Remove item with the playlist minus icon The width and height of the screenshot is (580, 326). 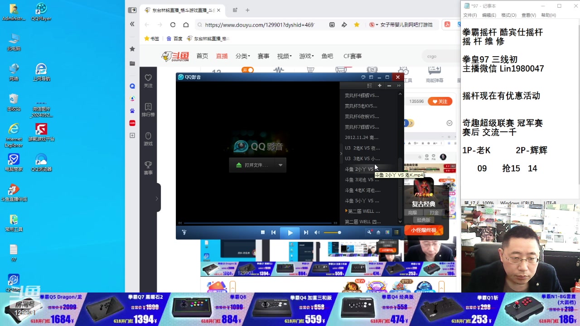(x=389, y=86)
